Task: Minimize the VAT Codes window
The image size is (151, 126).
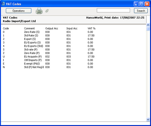Action: 136,4
